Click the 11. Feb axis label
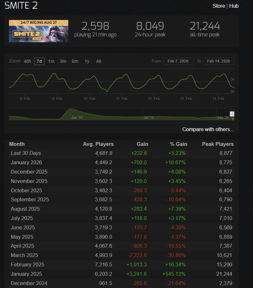The height and width of the screenshot is (288, 253). pyautogui.click(x=122, y=99)
